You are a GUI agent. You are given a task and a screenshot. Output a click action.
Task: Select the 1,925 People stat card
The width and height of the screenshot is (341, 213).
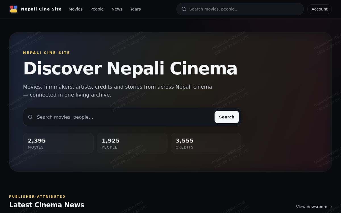[132, 143]
